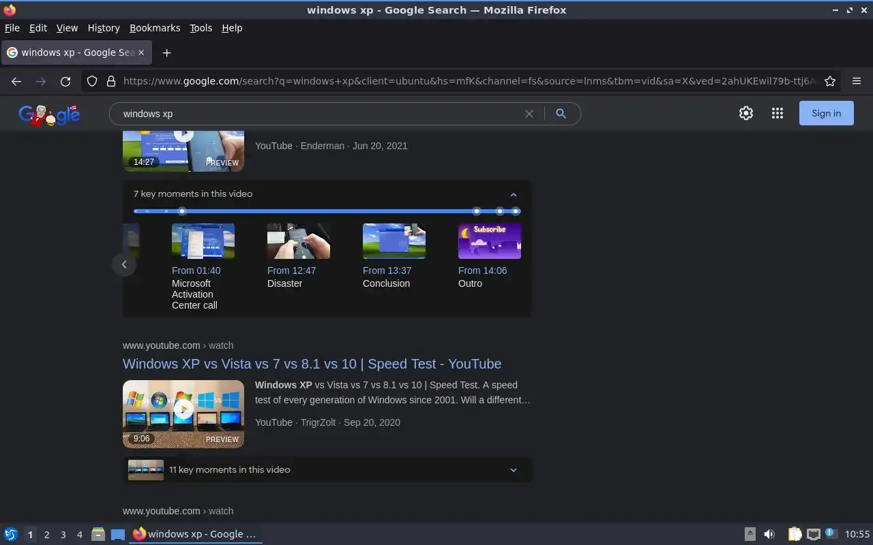Click timeline marker at 01:40 position
Screen dimensions: 873x545
[182, 211]
